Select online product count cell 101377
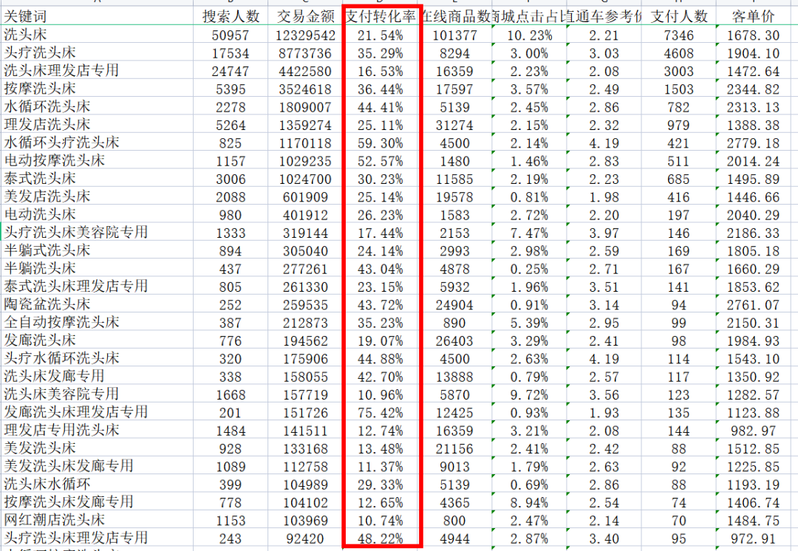Screen dimensions: 798x551 point(454,35)
